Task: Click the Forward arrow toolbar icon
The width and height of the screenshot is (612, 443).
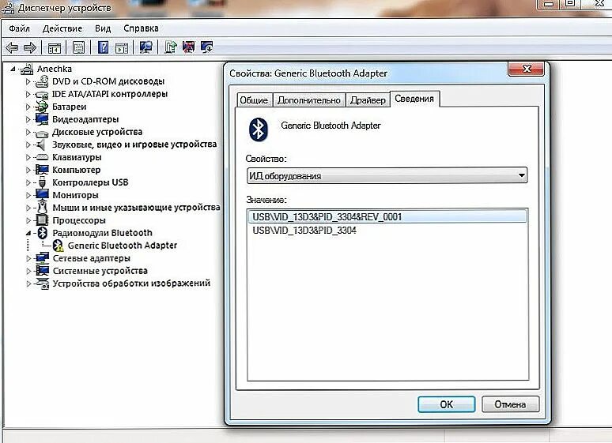Action: pyautogui.click(x=30, y=48)
